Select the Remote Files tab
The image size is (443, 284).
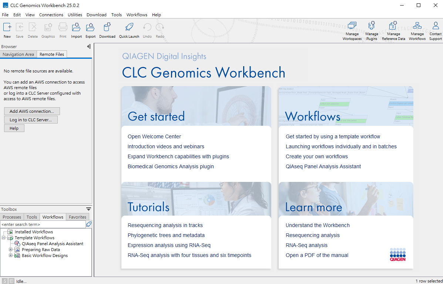tap(52, 54)
